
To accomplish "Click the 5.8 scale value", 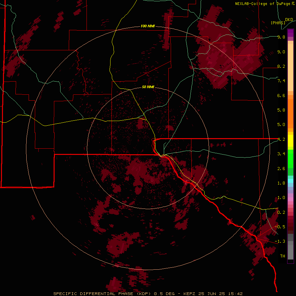I will click(281, 110).
